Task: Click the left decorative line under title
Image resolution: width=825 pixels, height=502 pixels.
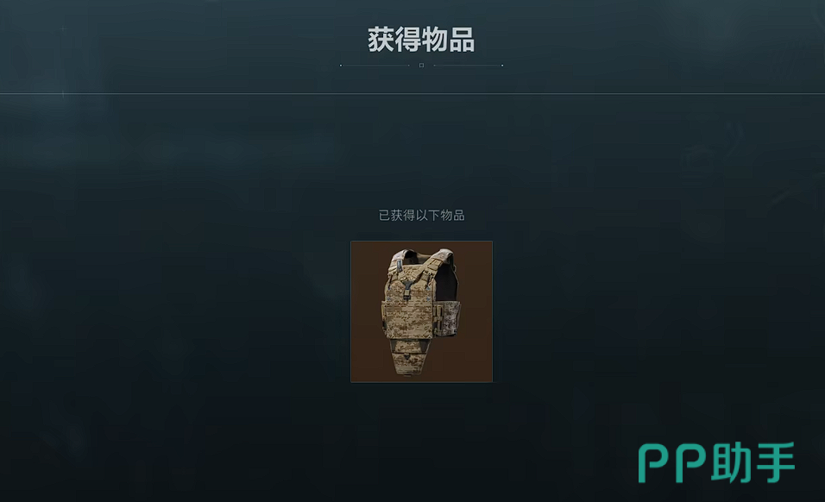Action: tap(375, 66)
